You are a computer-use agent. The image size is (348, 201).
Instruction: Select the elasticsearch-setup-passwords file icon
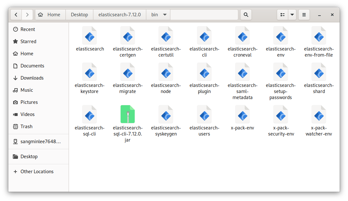[281, 72]
